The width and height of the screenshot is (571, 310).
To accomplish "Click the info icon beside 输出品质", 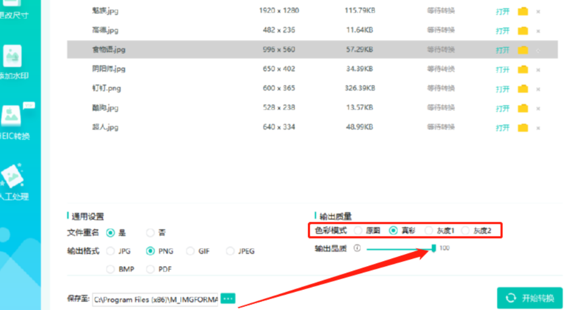I will (x=357, y=248).
